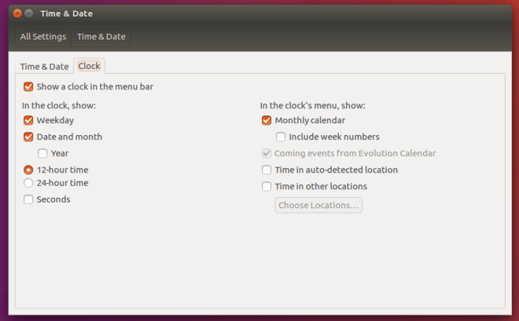Enable Seconds in the clock

tap(29, 199)
